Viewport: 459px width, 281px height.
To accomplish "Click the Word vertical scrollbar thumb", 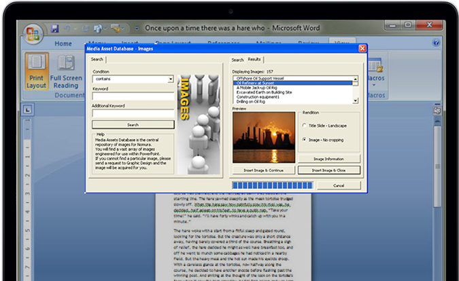I will click(x=437, y=166).
